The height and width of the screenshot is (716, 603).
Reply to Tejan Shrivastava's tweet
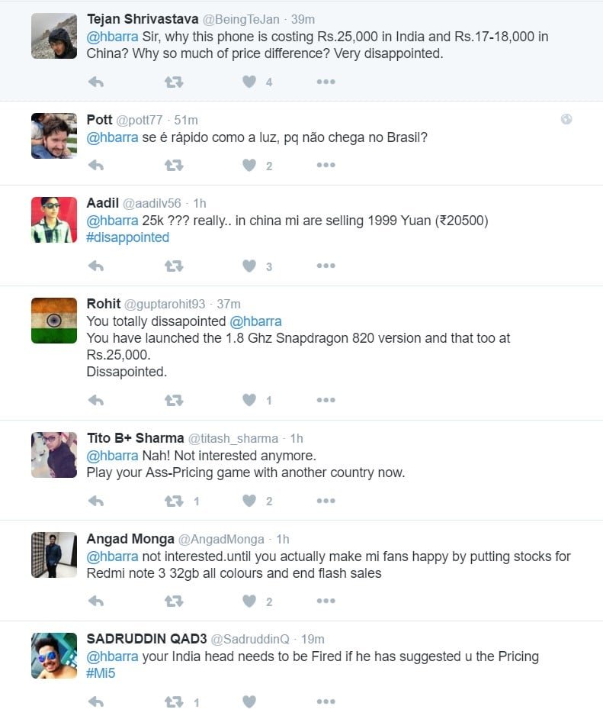[96, 82]
